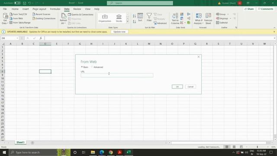
Task: Switch to the Formulas tab
Action: point(55,9)
